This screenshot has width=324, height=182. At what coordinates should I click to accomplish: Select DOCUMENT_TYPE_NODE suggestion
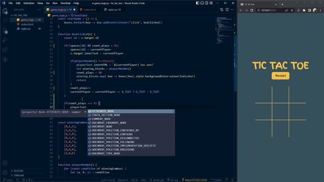click(131, 154)
